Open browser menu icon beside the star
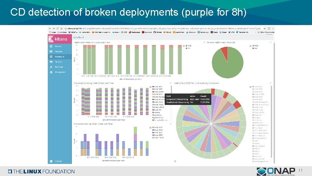 (x=273, y=29)
